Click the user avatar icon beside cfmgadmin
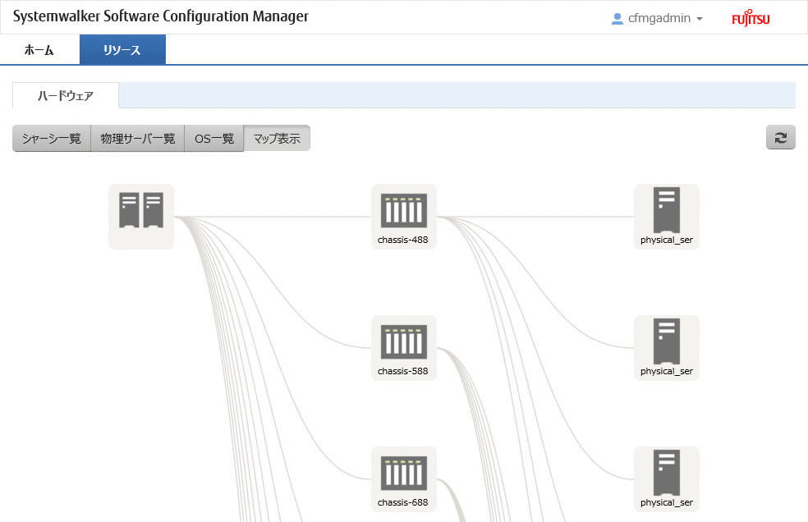808x522 pixels. 617,19
